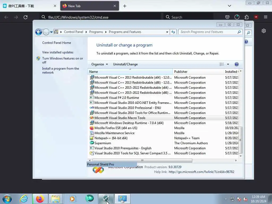The image size is (272, 204).
Task: Open Turn Windows features on or off
Action: 63,60
